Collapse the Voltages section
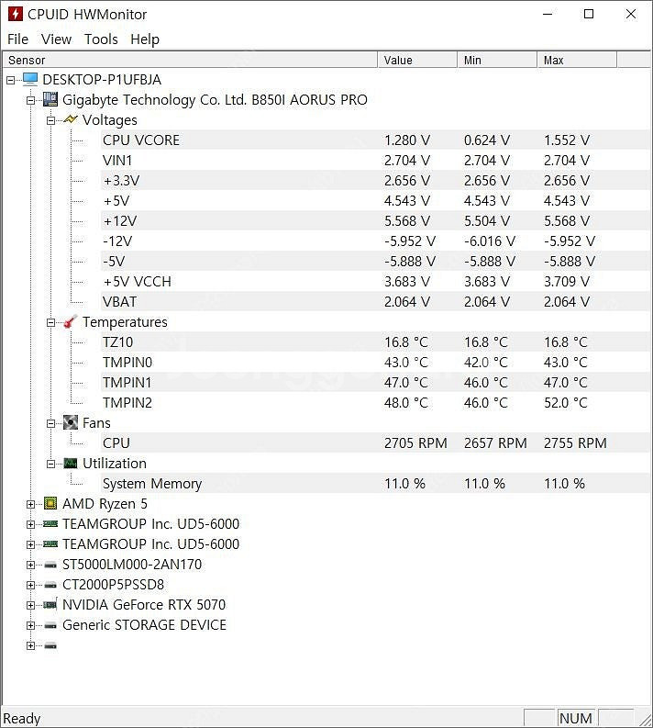 51,120
